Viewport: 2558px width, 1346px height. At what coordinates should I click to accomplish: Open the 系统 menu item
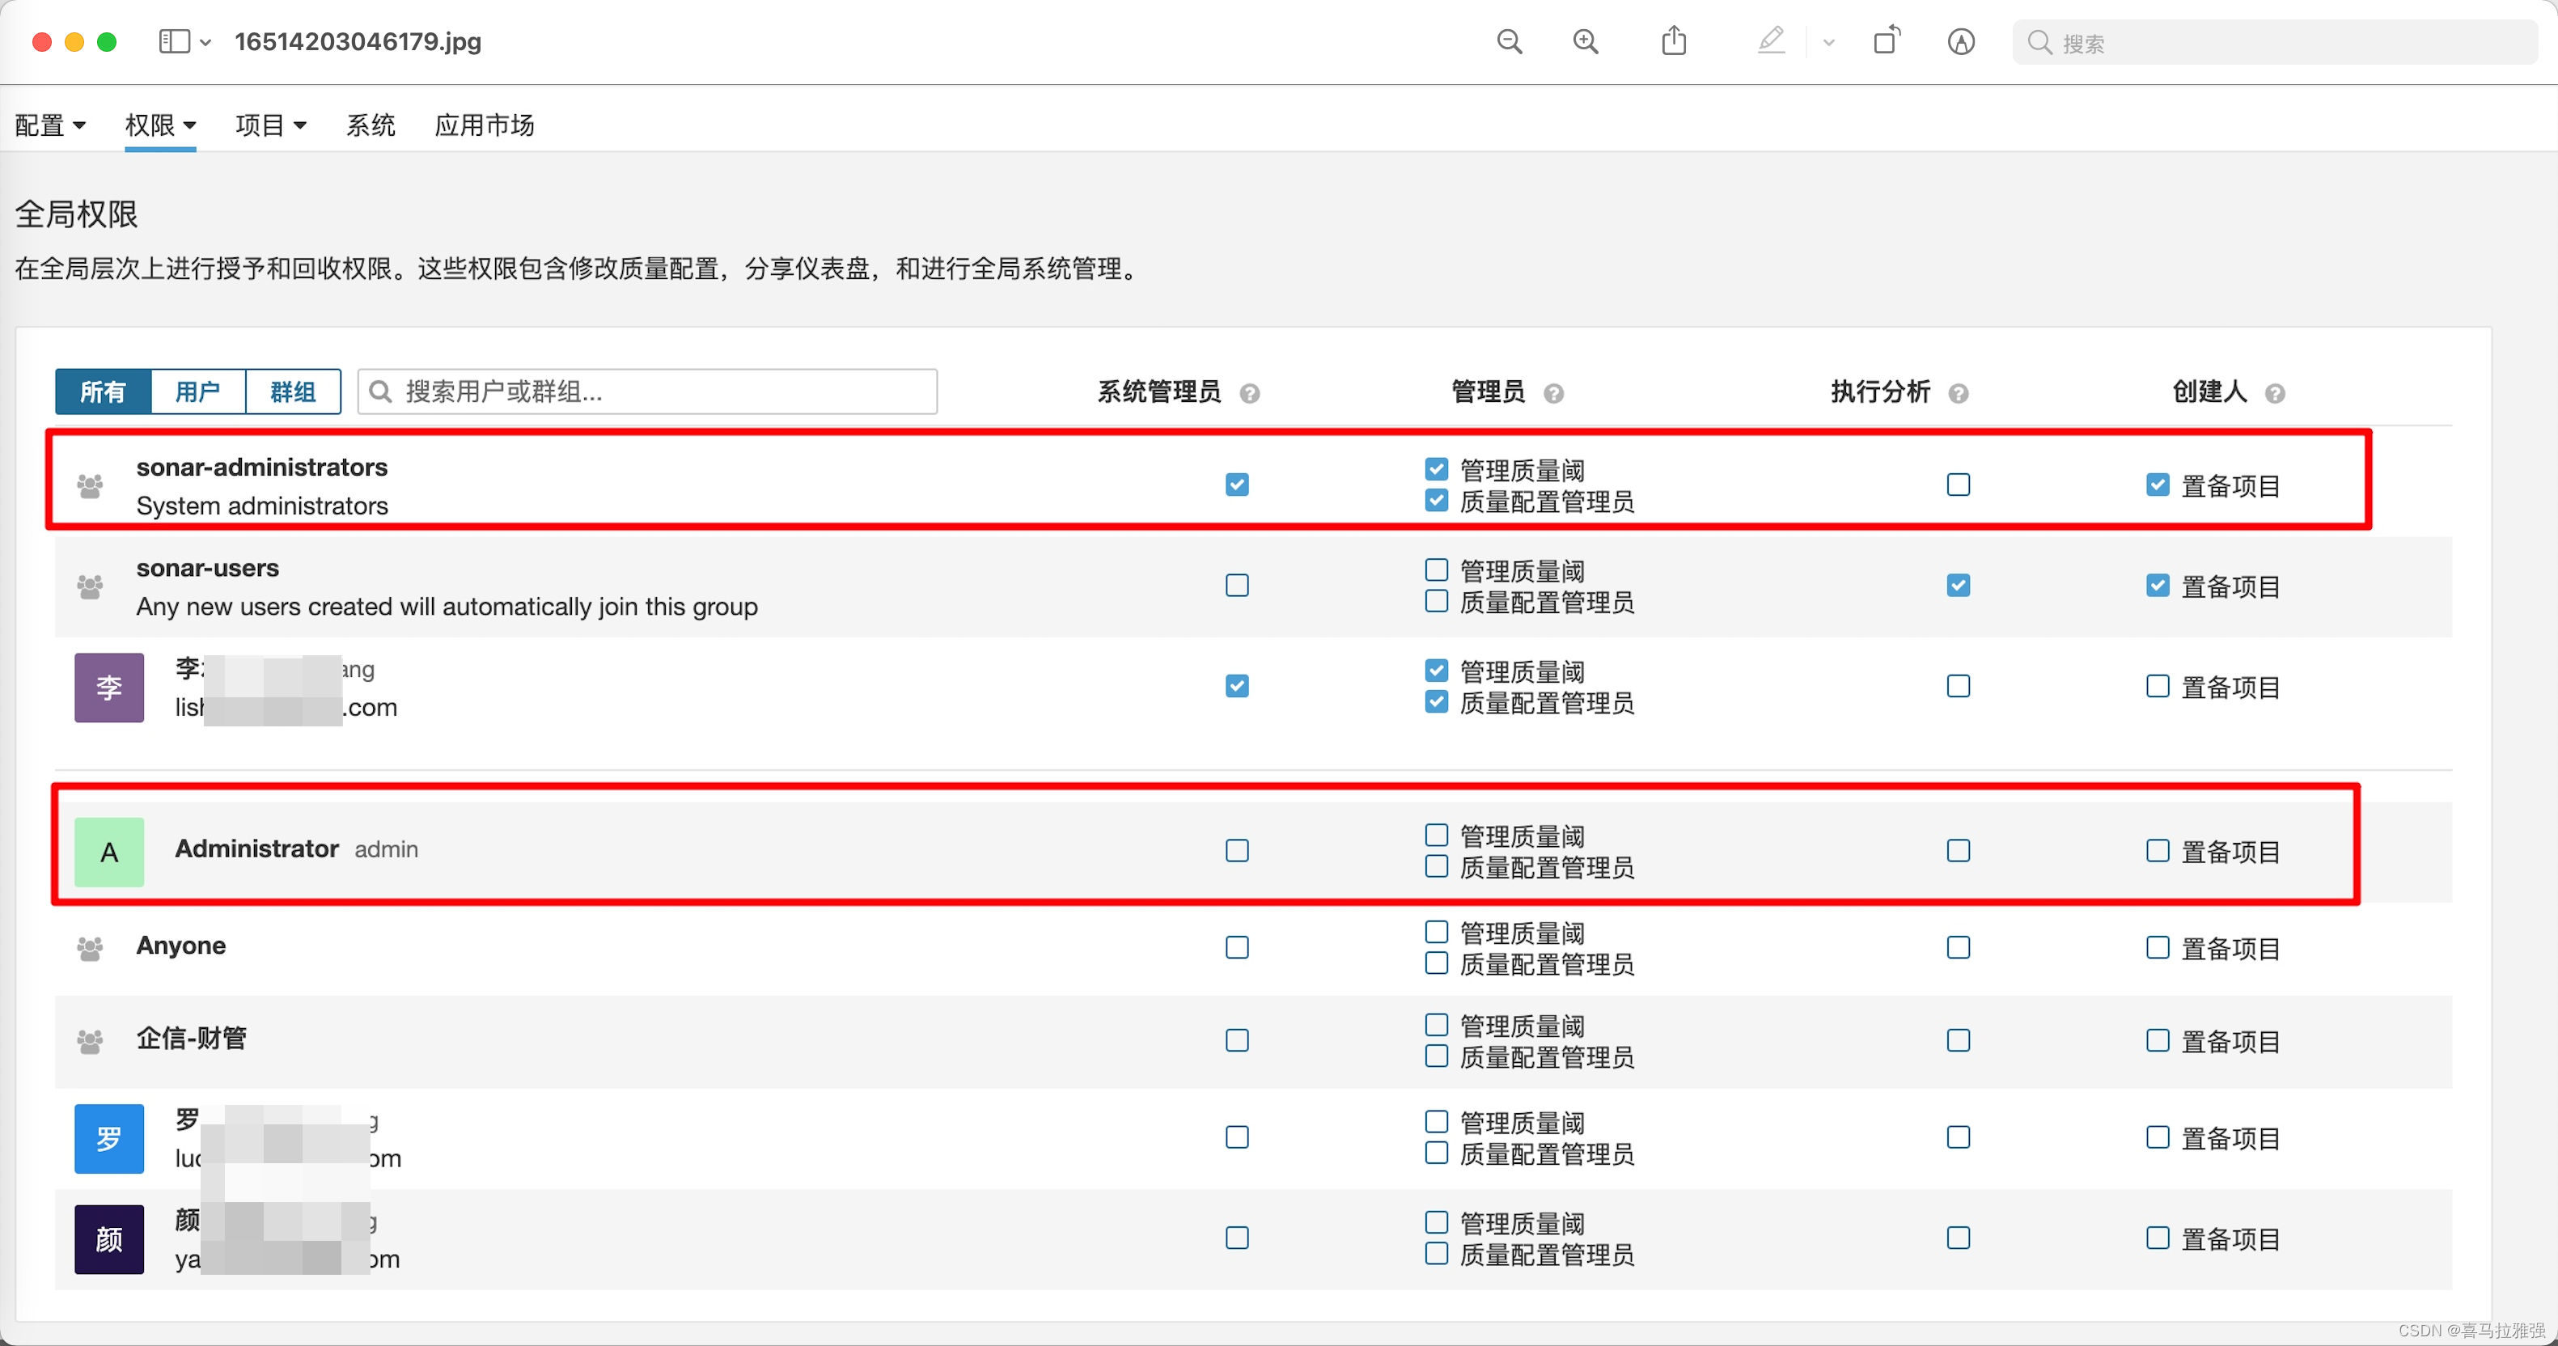click(x=371, y=125)
